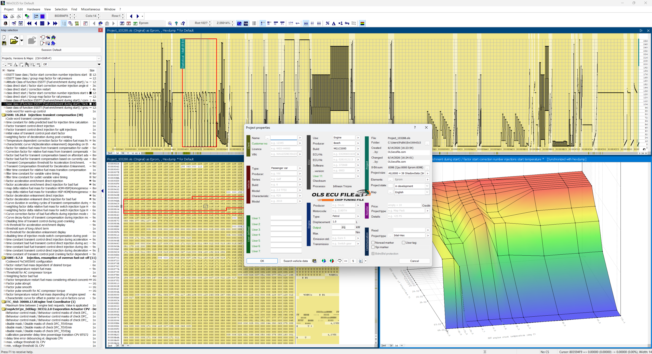The width and height of the screenshot is (652, 354).
Task: Click the context help arrow-question icon
Action: coord(183,23)
